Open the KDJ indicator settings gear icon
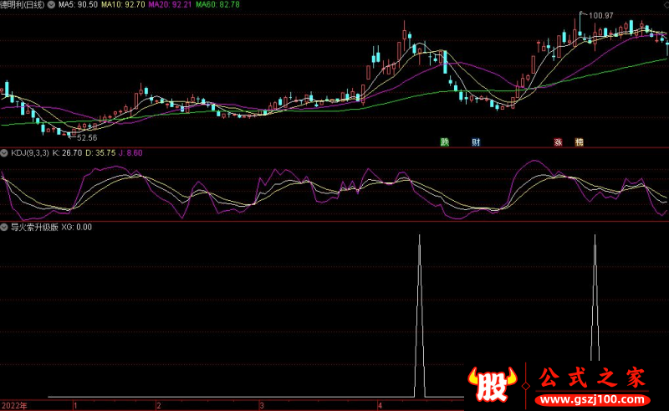Screen dimensions: 669x411 click(x=4, y=153)
